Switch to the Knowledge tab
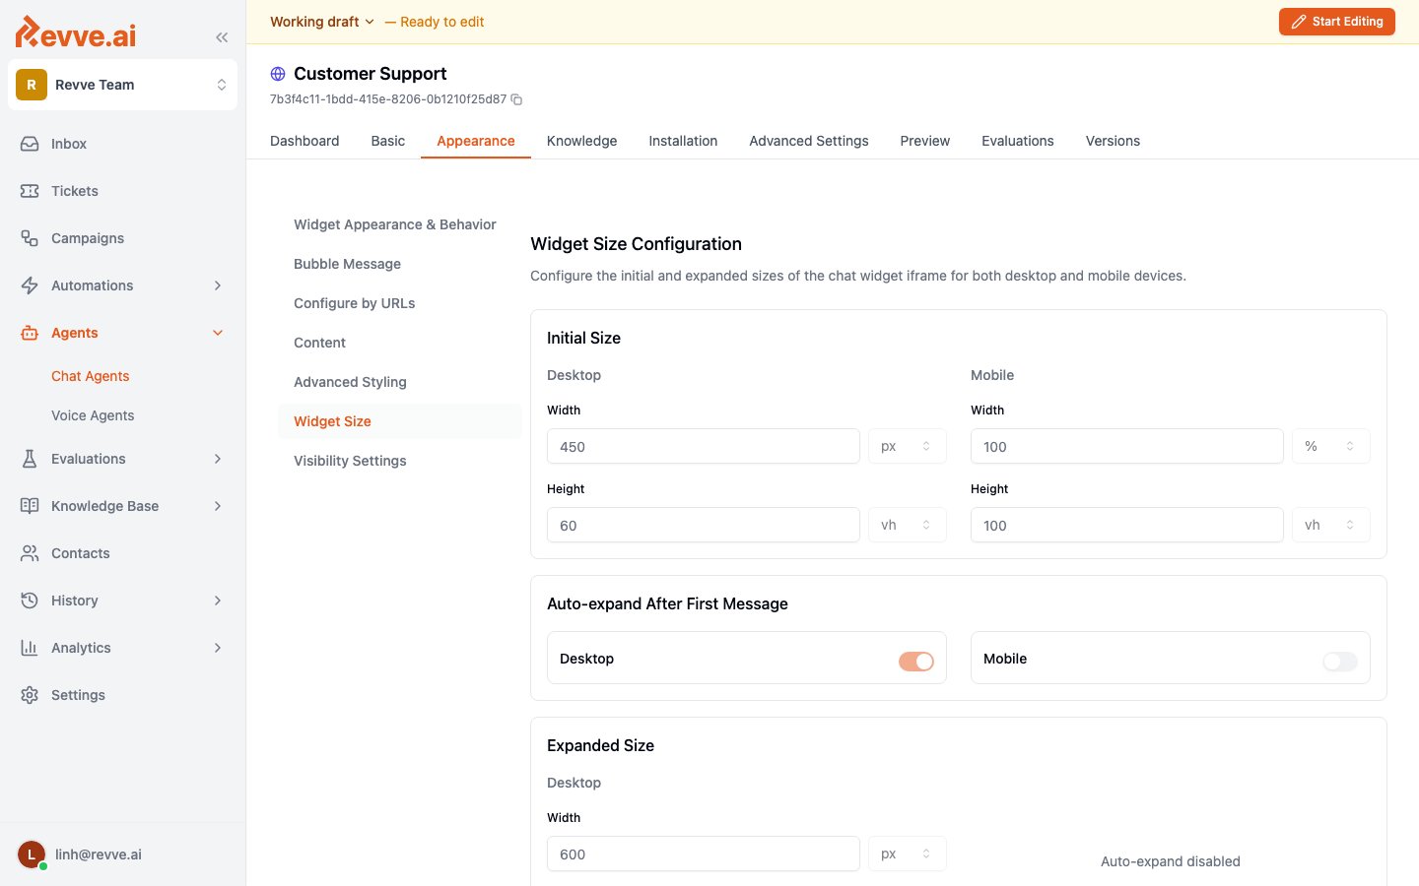Screen dimensions: 1419x886 581,141
